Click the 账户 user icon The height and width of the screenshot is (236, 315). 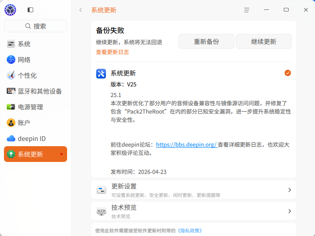tap(11, 123)
